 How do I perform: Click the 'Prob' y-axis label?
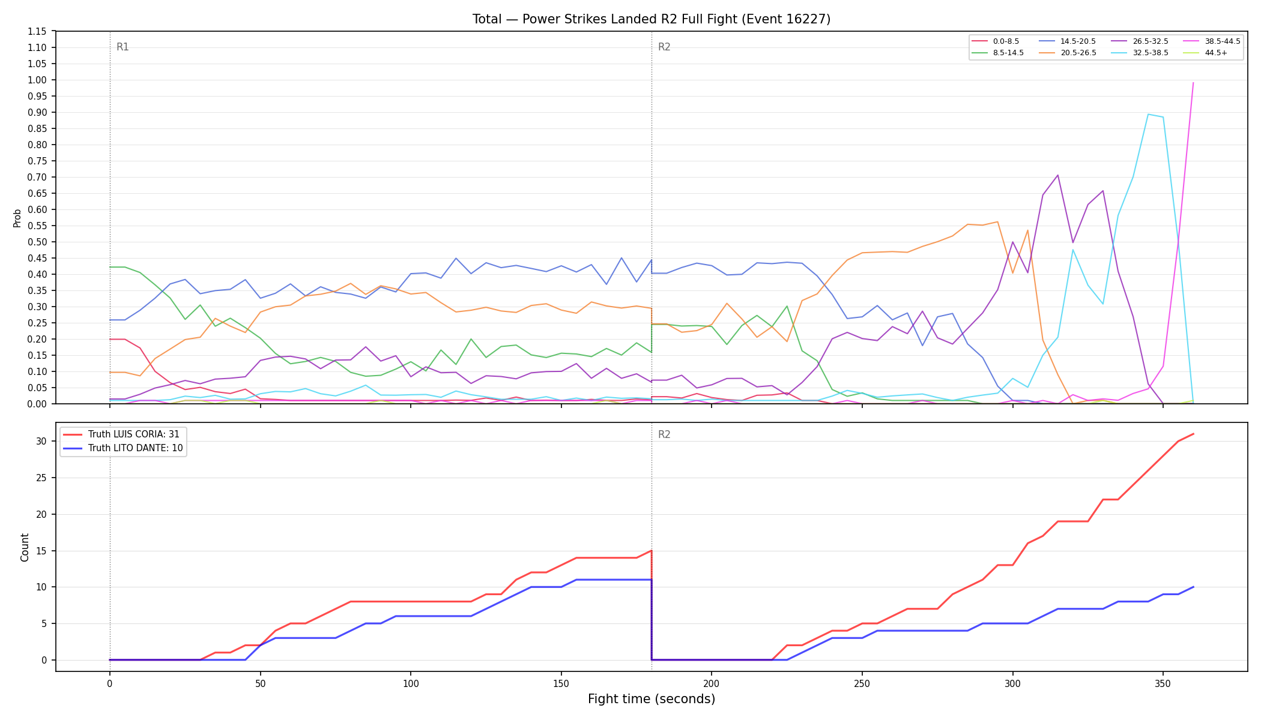(17, 218)
